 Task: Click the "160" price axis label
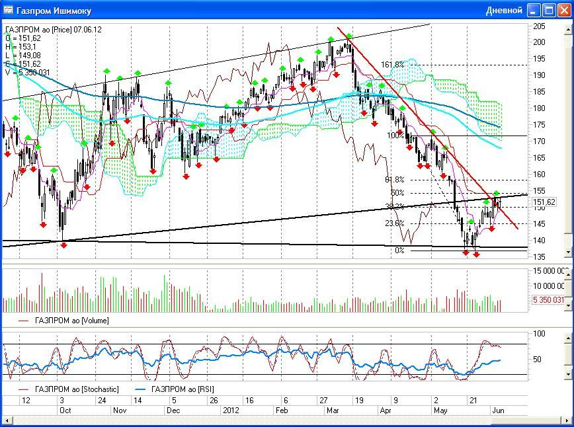tap(539, 174)
